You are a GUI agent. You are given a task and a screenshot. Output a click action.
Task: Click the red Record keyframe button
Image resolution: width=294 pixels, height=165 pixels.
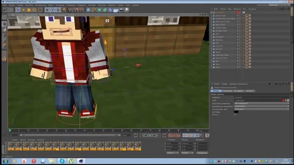click(170, 135)
